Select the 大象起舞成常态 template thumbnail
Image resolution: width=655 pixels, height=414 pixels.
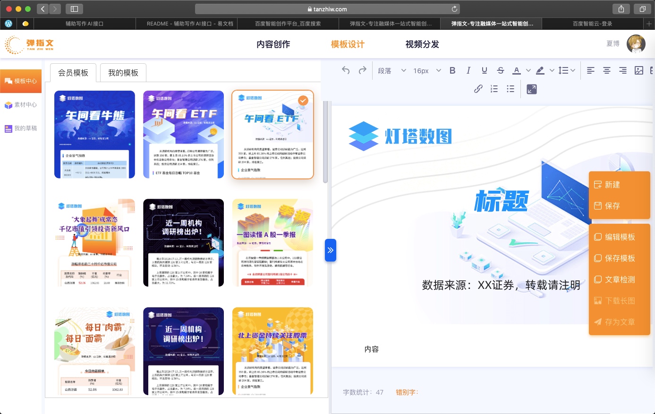pos(95,243)
